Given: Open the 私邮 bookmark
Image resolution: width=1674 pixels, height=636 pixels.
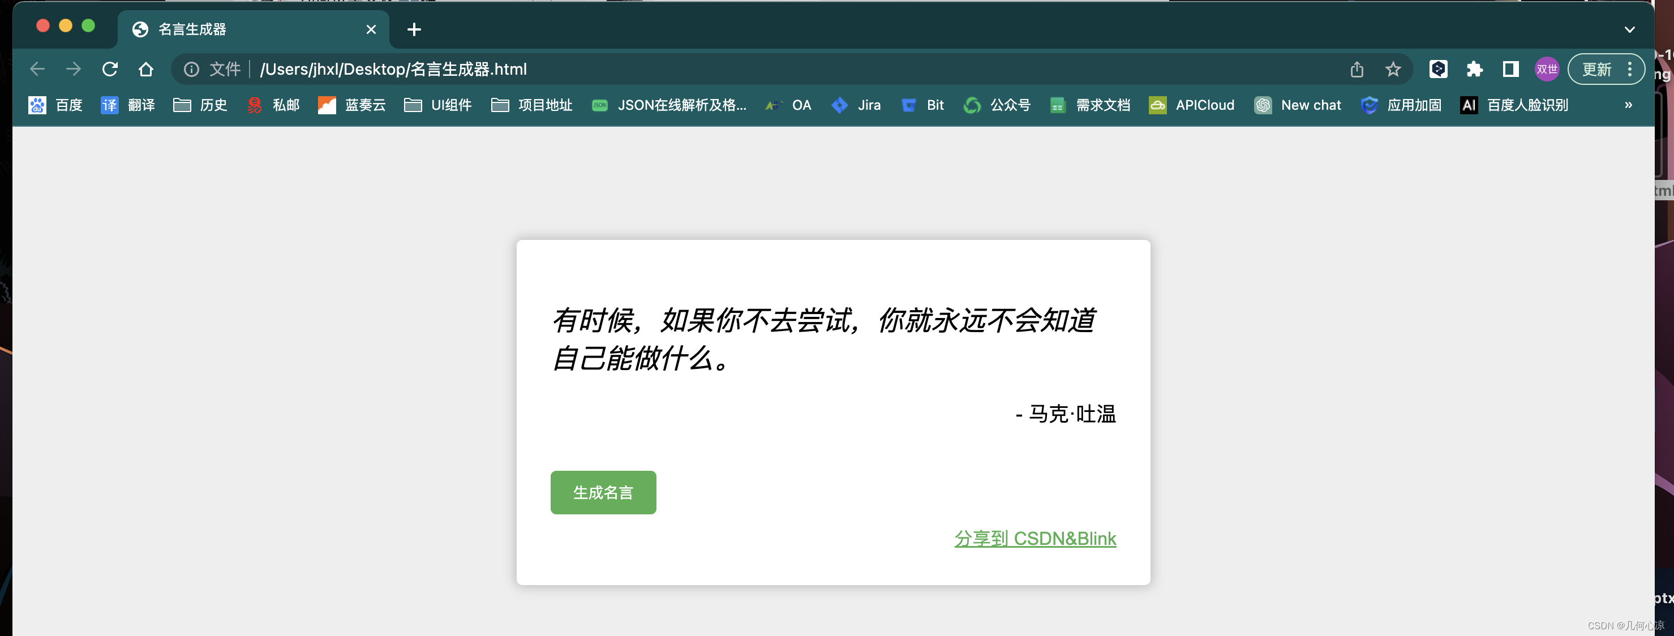Looking at the screenshot, I should pyautogui.click(x=273, y=105).
